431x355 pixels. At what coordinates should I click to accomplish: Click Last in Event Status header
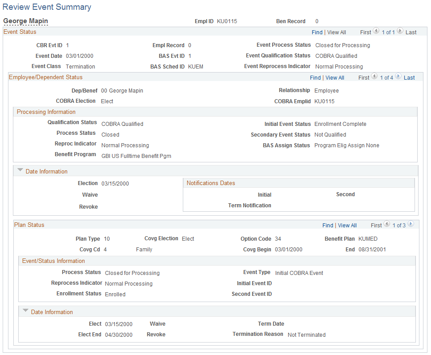click(x=411, y=32)
